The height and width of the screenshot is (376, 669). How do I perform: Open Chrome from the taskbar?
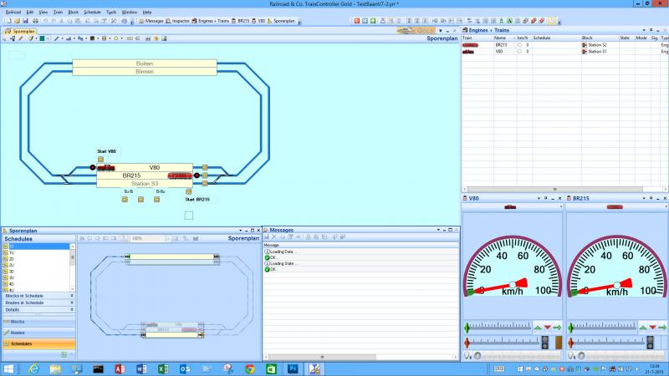coord(249,368)
